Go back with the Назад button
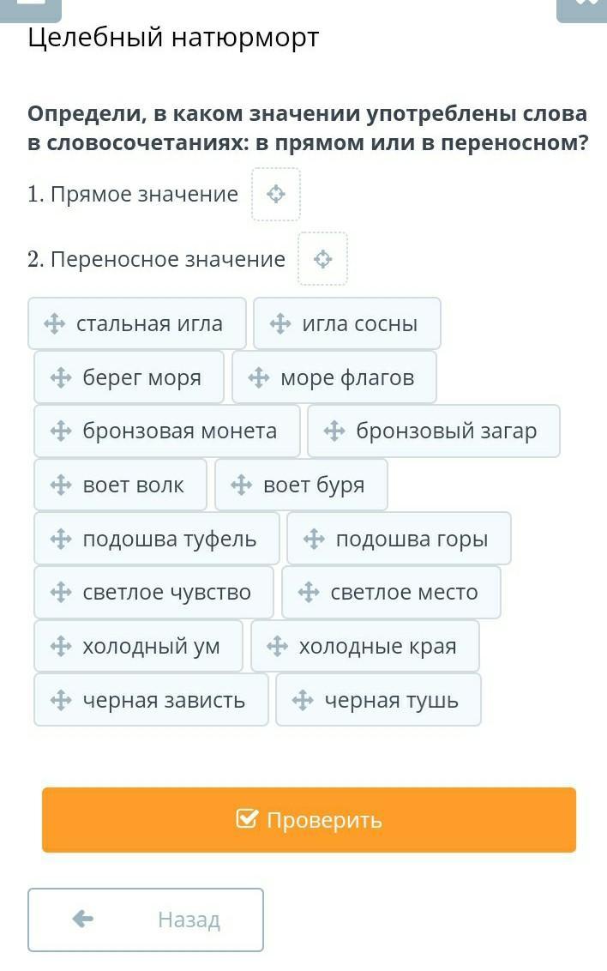607x971 pixels. tap(146, 920)
